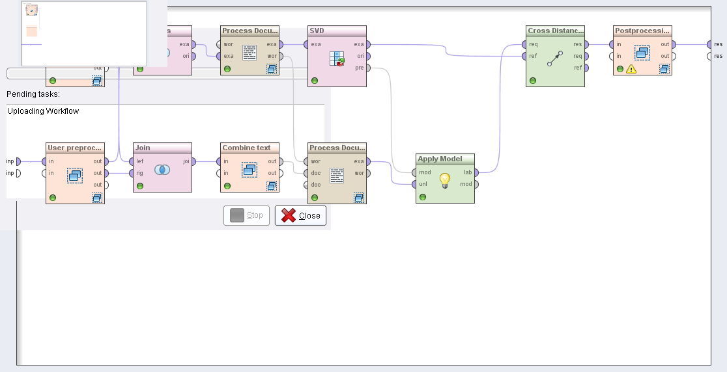Select the User preprocessing operator's center icon
727x372 pixels.
pos(75,176)
